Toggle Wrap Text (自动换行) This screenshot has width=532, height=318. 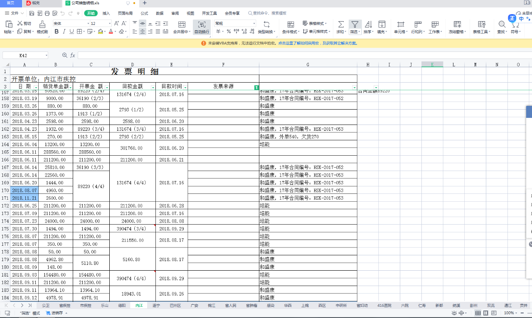[x=202, y=27]
